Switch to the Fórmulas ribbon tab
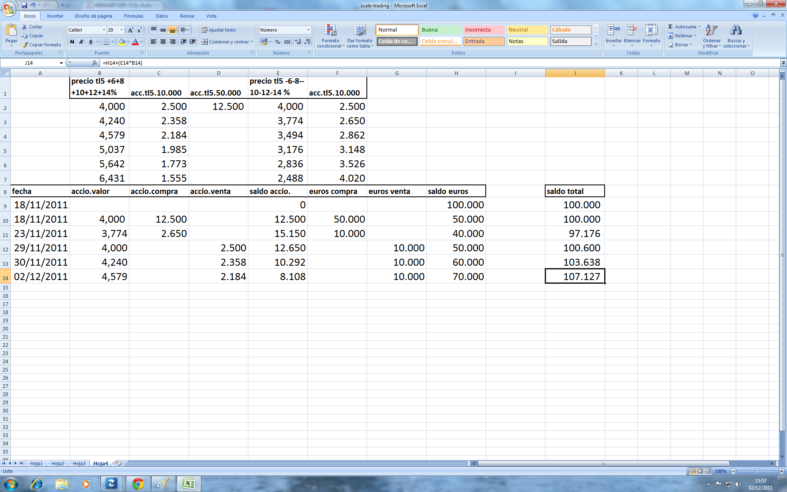This screenshot has height=492, width=787. tap(134, 16)
